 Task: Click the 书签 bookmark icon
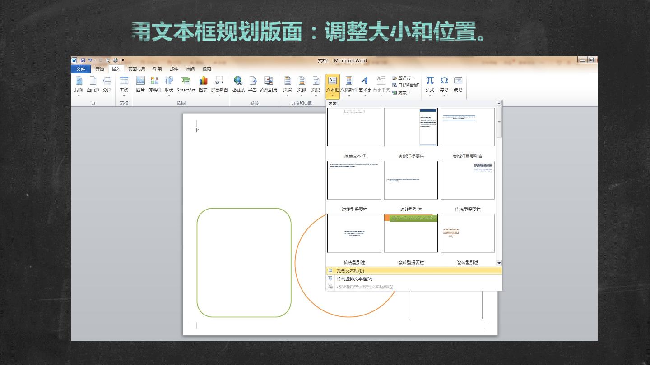tap(252, 85)
